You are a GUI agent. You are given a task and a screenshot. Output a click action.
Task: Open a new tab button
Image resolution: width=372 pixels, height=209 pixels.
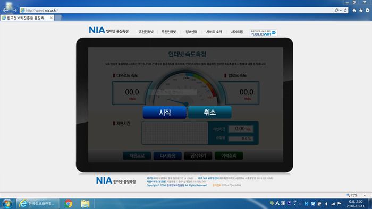58,18
